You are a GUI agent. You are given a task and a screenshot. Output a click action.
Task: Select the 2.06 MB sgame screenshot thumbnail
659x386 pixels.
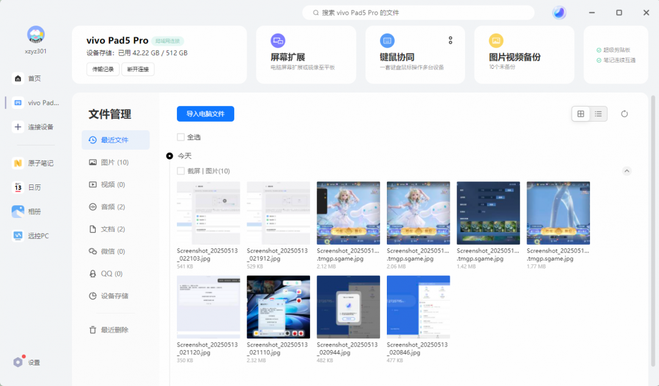click(x=418, y=212)
